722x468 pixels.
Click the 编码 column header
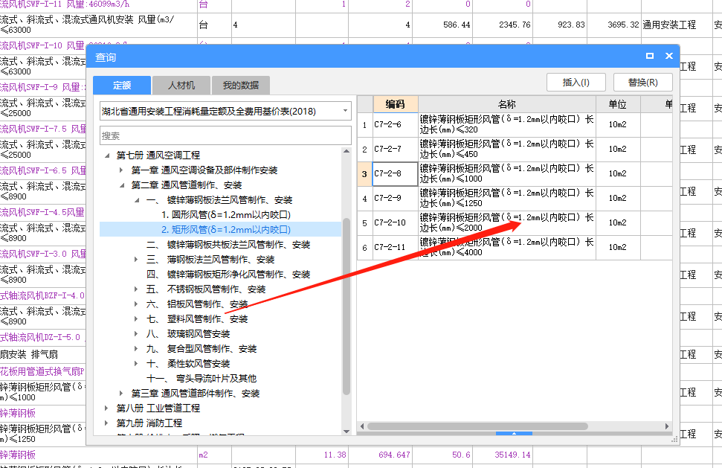[395, 104]
